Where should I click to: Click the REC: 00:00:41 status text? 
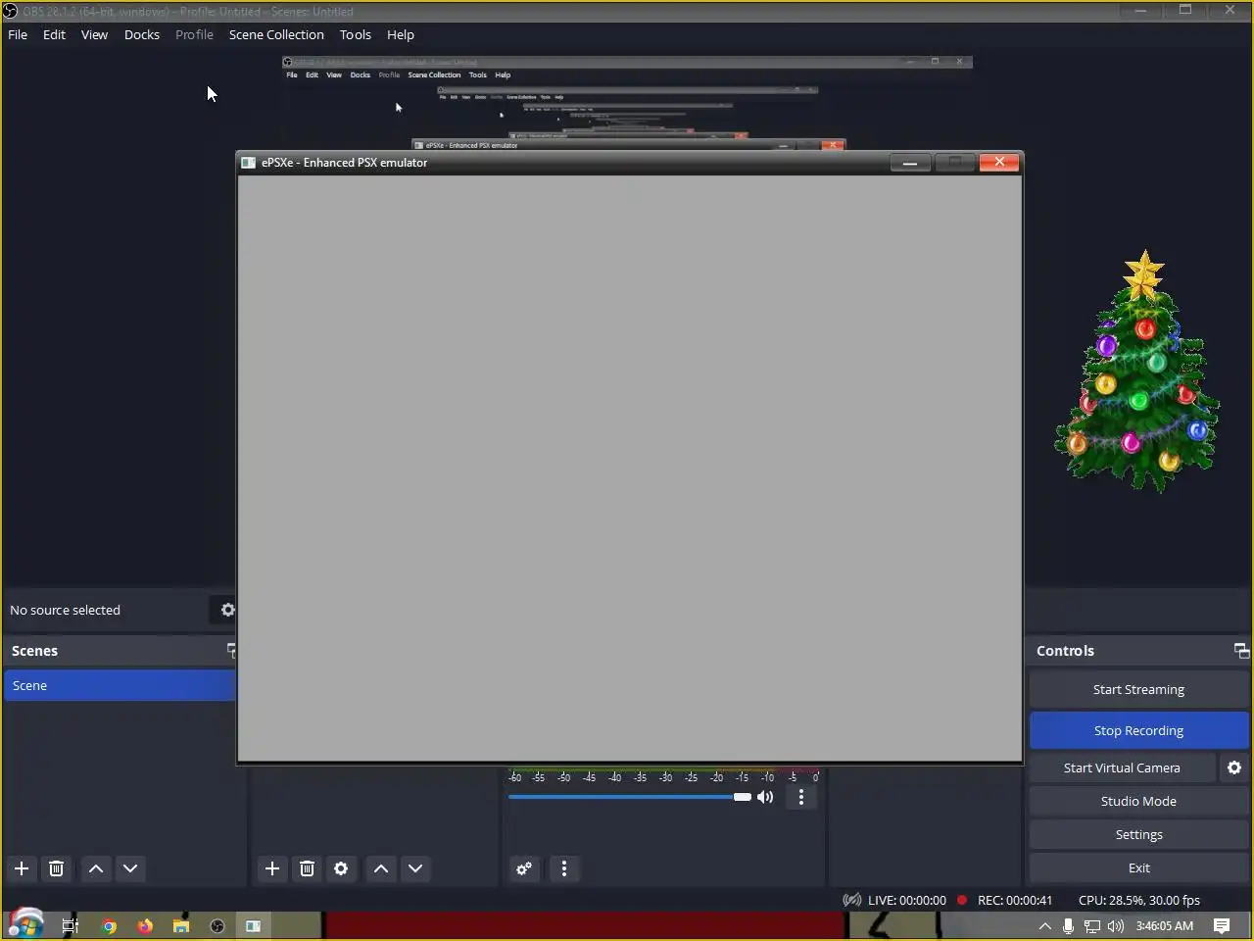pyautogui.click(x=1015, y=900)
